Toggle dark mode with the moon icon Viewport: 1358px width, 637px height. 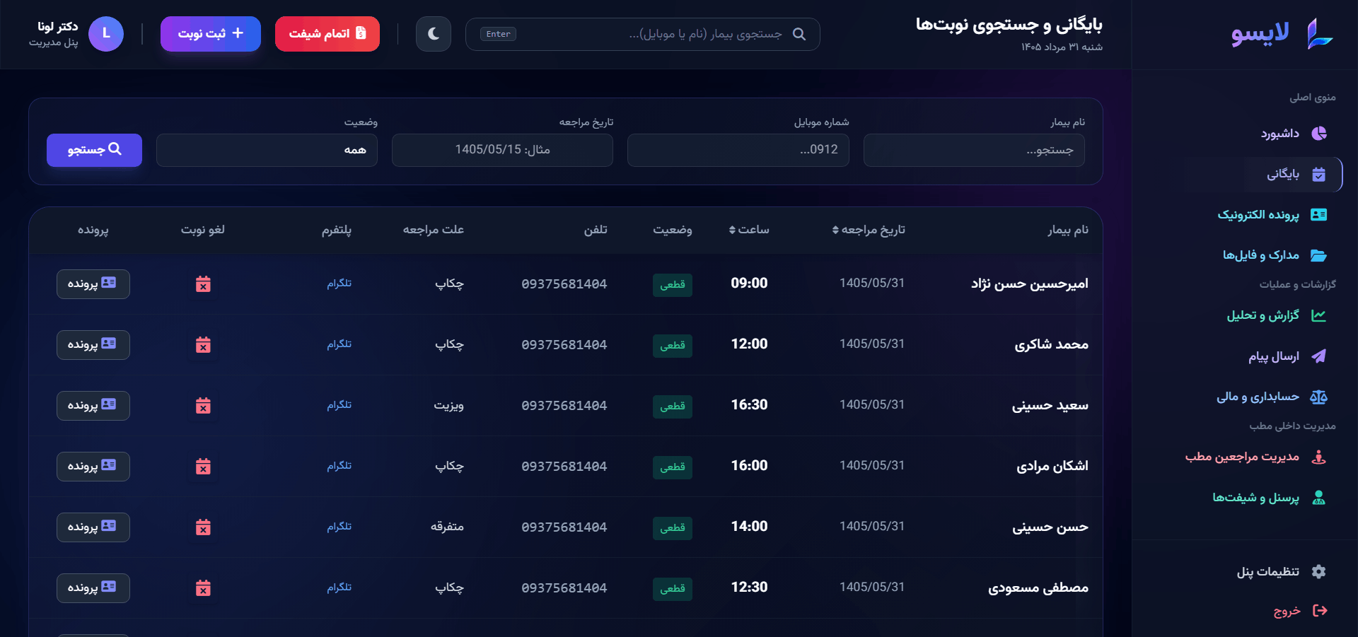point(434,34)
